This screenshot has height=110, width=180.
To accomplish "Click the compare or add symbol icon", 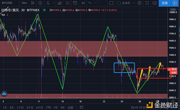I will [40, 3].
